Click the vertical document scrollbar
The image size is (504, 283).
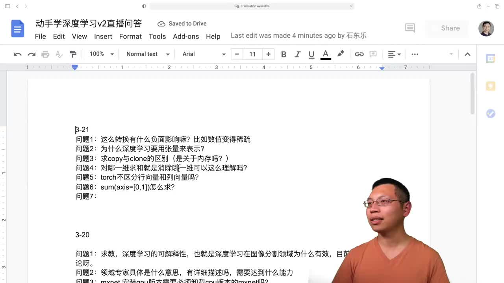pos(472,94)
